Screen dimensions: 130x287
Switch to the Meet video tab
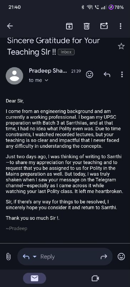tap(95, 278)
